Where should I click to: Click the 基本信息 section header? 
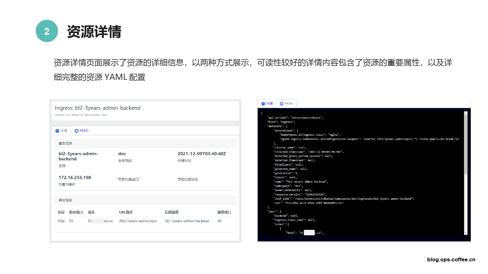coord(65,143)
